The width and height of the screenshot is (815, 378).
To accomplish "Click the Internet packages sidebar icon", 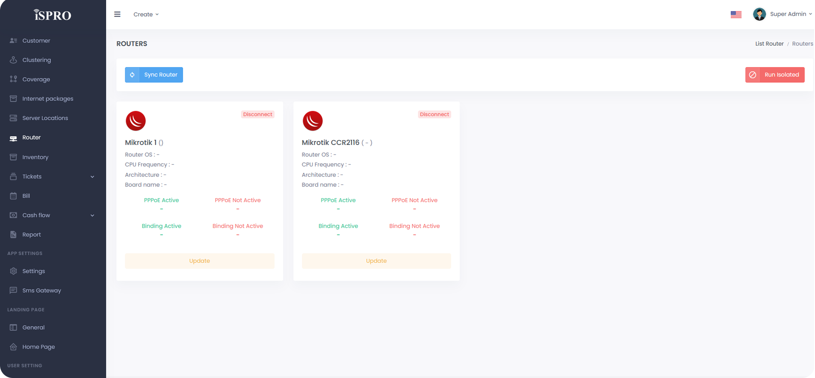I will pyautogui.click(x=13, y=99).
